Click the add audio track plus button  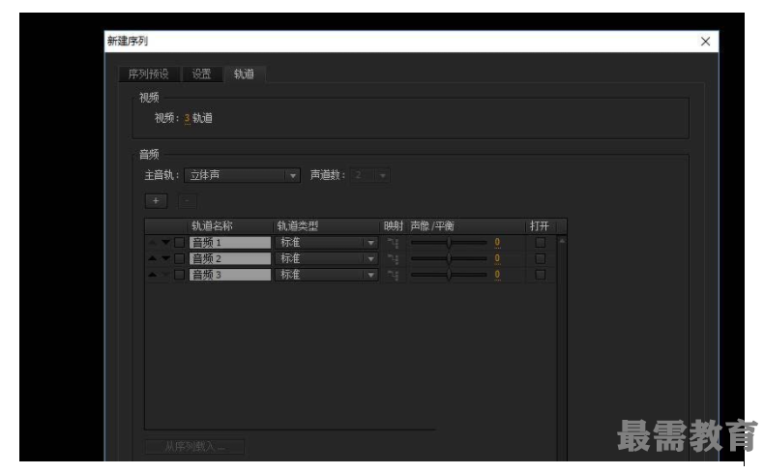pos(156,201)
